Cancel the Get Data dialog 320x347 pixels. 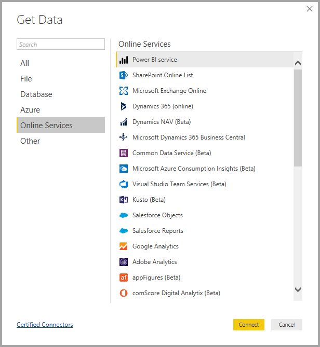(286, 325)
